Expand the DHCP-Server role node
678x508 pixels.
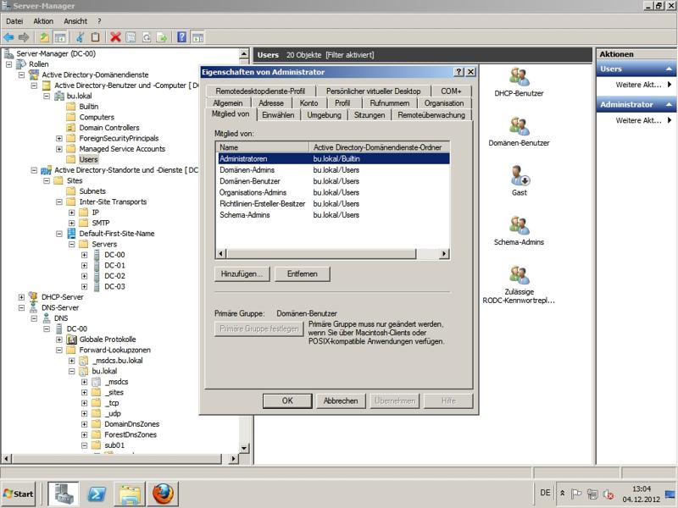tap(21, 297)
